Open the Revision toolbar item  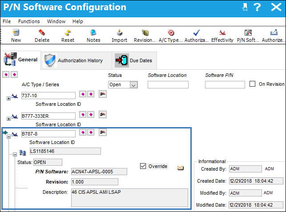click(x=145, y=36)
